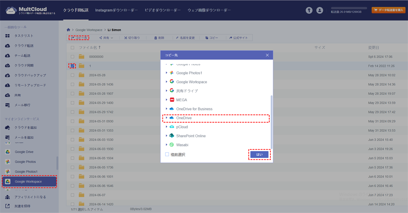Sort by ファイル名 column header

pos(89,48)
